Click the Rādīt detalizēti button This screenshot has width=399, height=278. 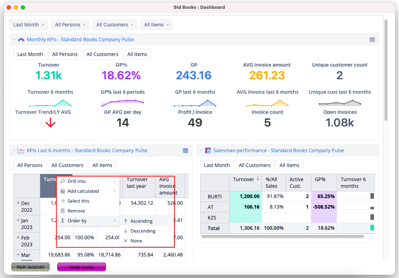coord(30,267)
